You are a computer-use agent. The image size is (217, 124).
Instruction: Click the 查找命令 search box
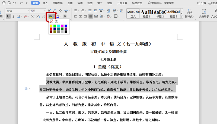point(161,3)
